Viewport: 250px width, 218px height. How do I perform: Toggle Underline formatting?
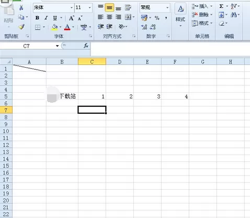tap(55, 18)
